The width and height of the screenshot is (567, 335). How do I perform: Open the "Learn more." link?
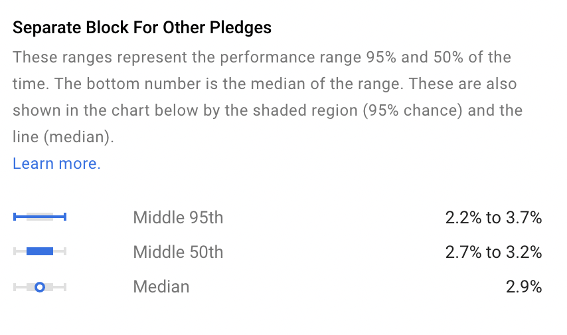(56, 164)
